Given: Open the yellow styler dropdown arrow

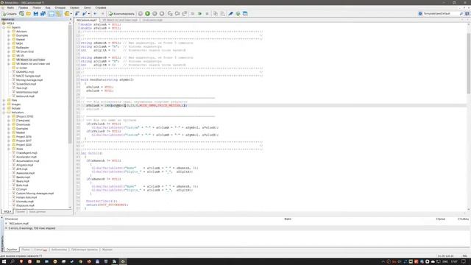Looking at the screenshot, I should (x=71, y=14).
